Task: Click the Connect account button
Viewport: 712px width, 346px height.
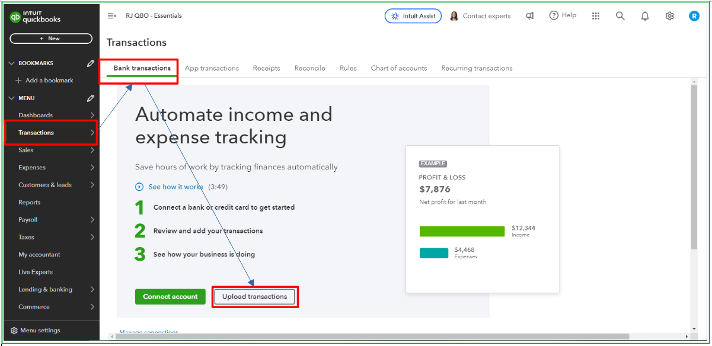Action: [x=170, y=297]
